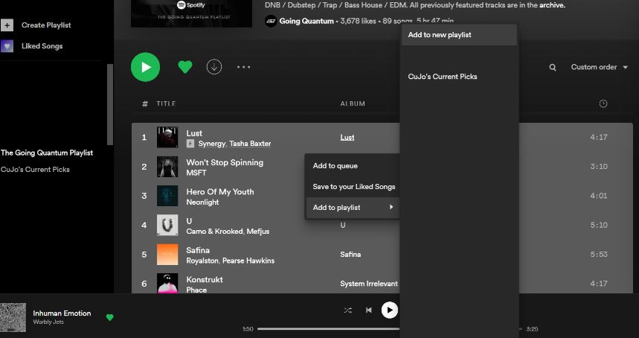The height and width of the screenshot is (338, 639).
Task: Click the explicit E badge on Lust
Action: click(190, 144)
